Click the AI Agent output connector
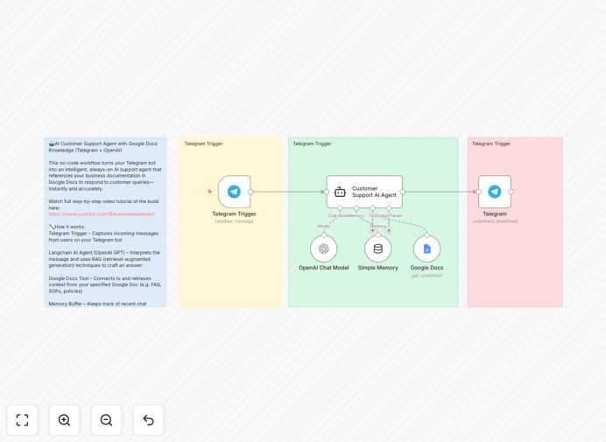The image size is (606, 442). (x=402, y=192)
